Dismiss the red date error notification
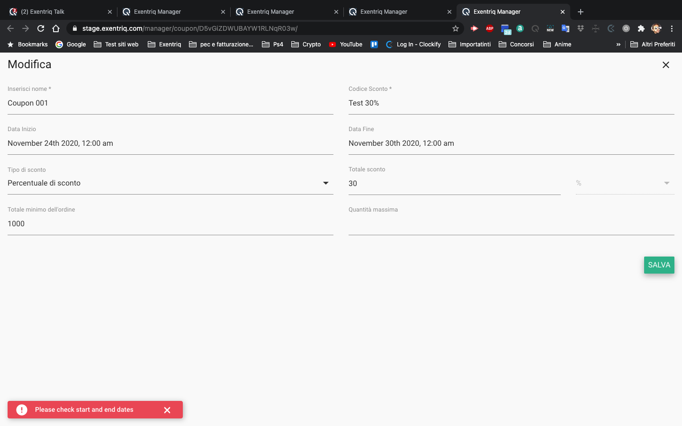Image resolution: width=682 pixels, height=426 pixels. [x=167, y=410]
